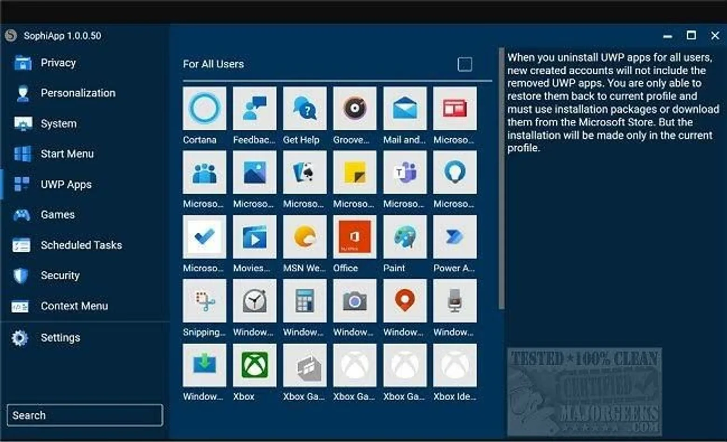Choose the yellow Sticky Notes tile
The height and width of the screenshot is (442, 727).
tap(355, 173)
